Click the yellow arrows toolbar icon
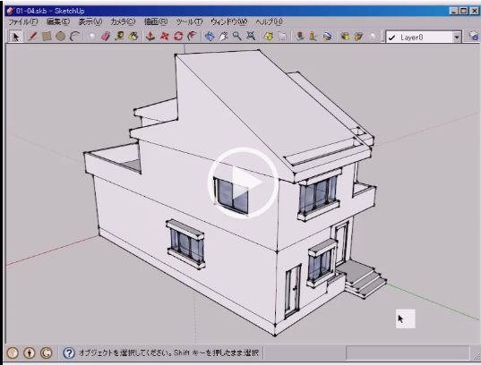 (x=269, y=37)
